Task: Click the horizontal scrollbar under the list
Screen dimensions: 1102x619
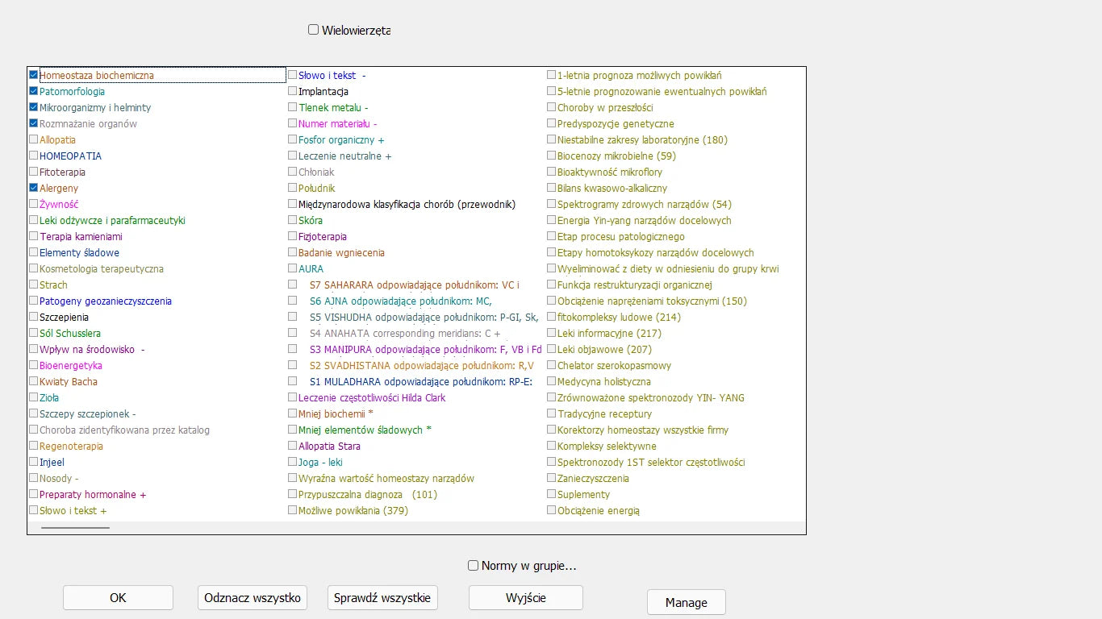Action: click(x=75, y=528)
